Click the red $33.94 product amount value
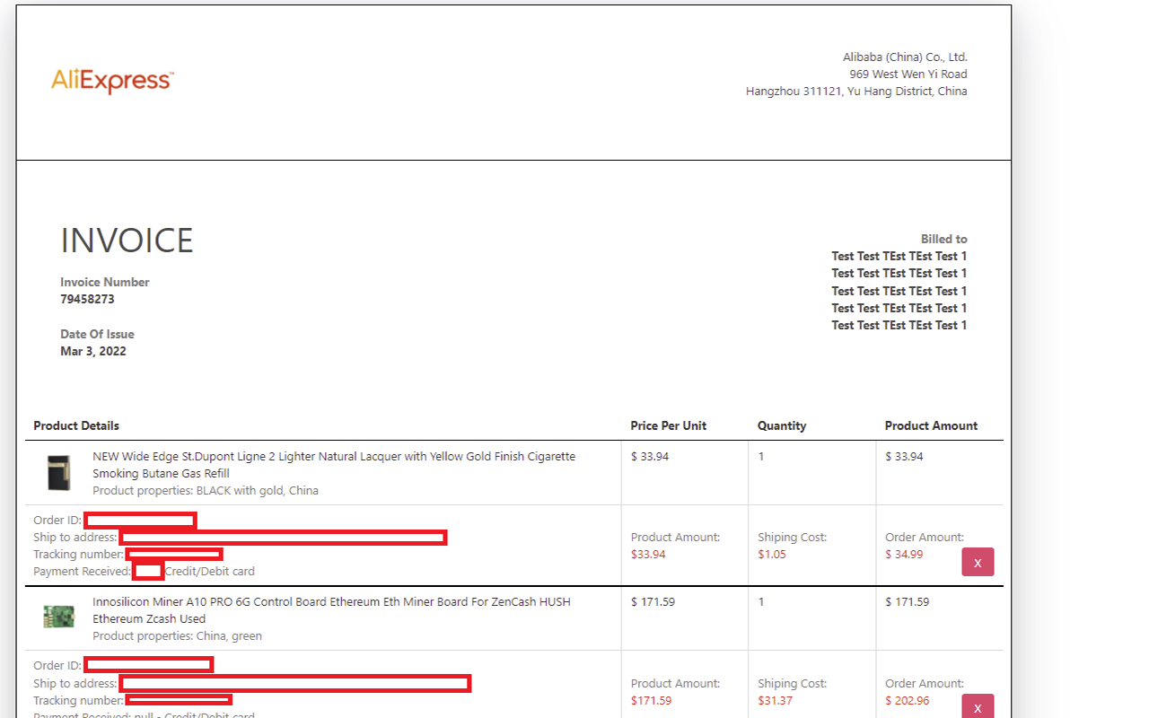The height and width of the screenshot is (718, 1149). (648, 554)
